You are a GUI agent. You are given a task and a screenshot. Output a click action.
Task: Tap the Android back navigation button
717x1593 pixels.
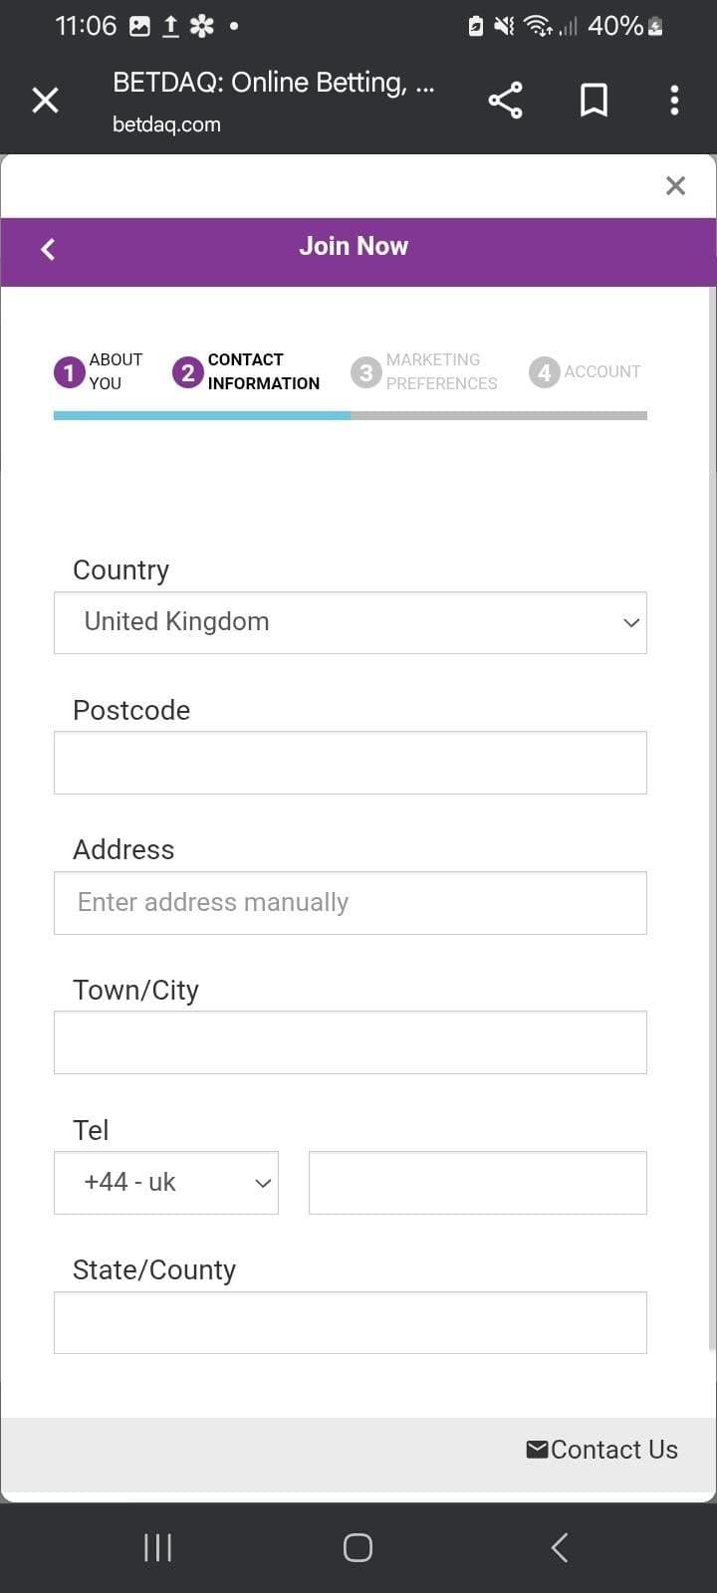click(x=559, y=1546)
